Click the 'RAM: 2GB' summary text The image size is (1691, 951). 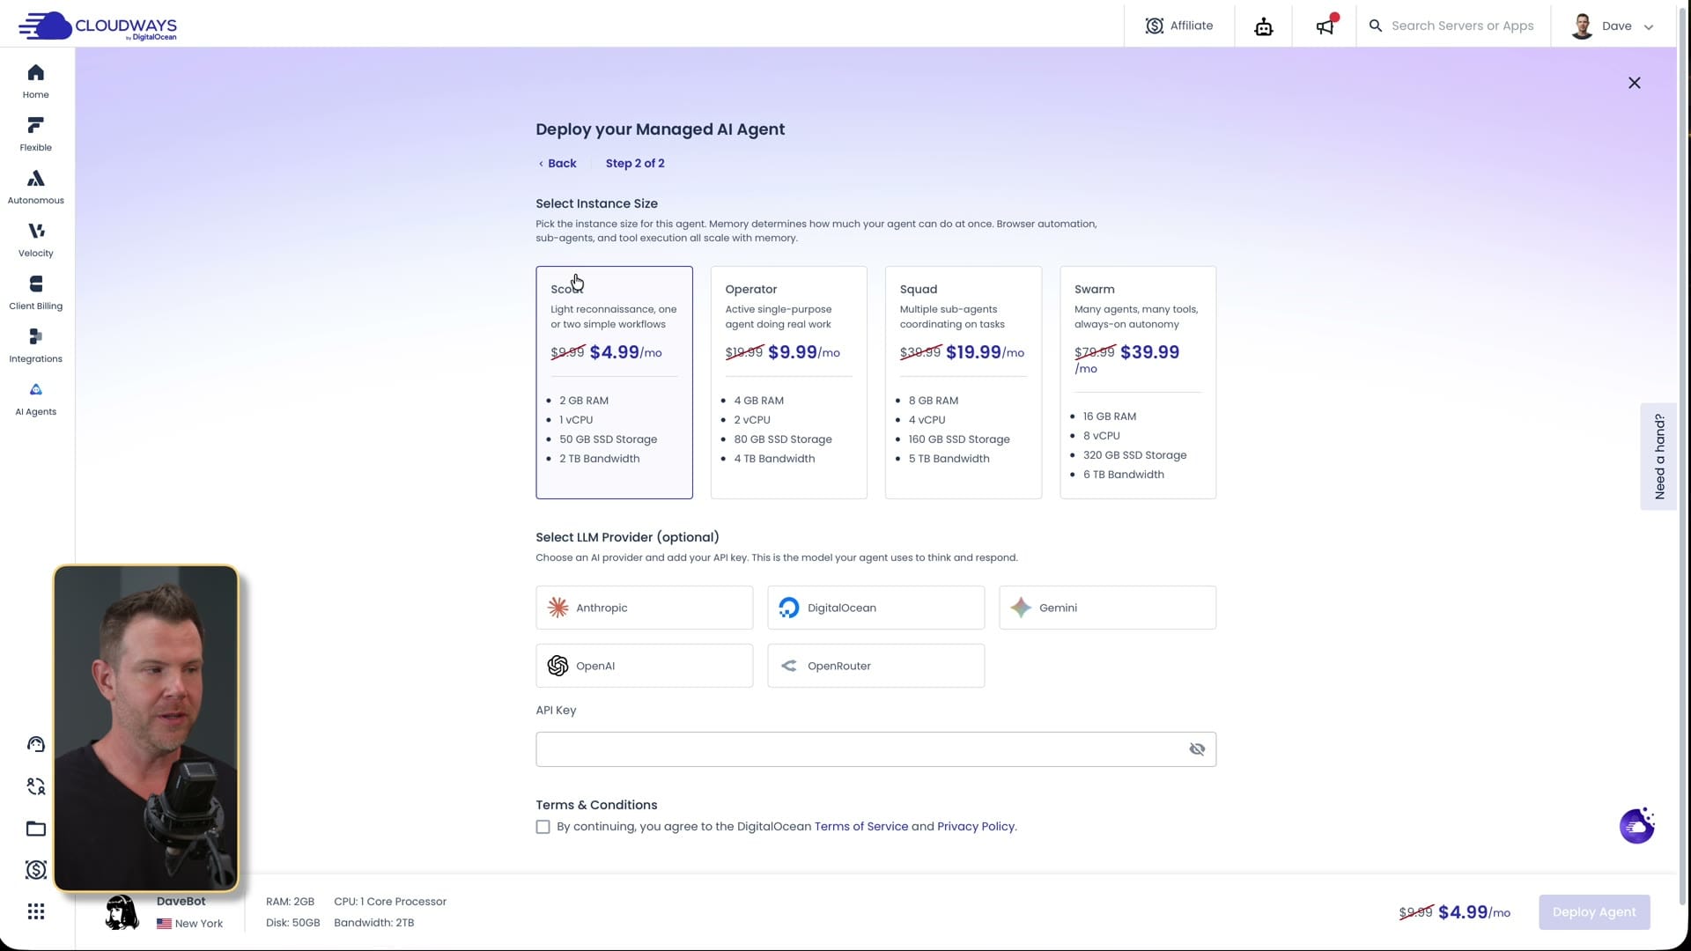coord(290,902)
